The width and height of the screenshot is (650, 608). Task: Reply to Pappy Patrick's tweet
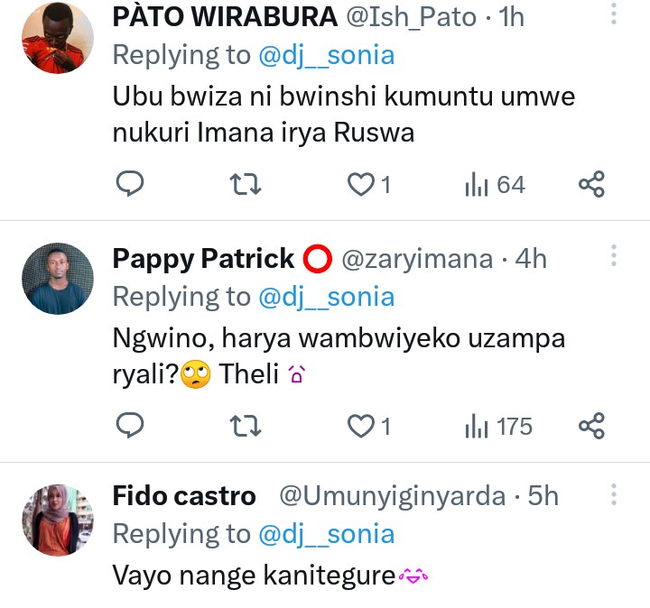click(131, 425)
